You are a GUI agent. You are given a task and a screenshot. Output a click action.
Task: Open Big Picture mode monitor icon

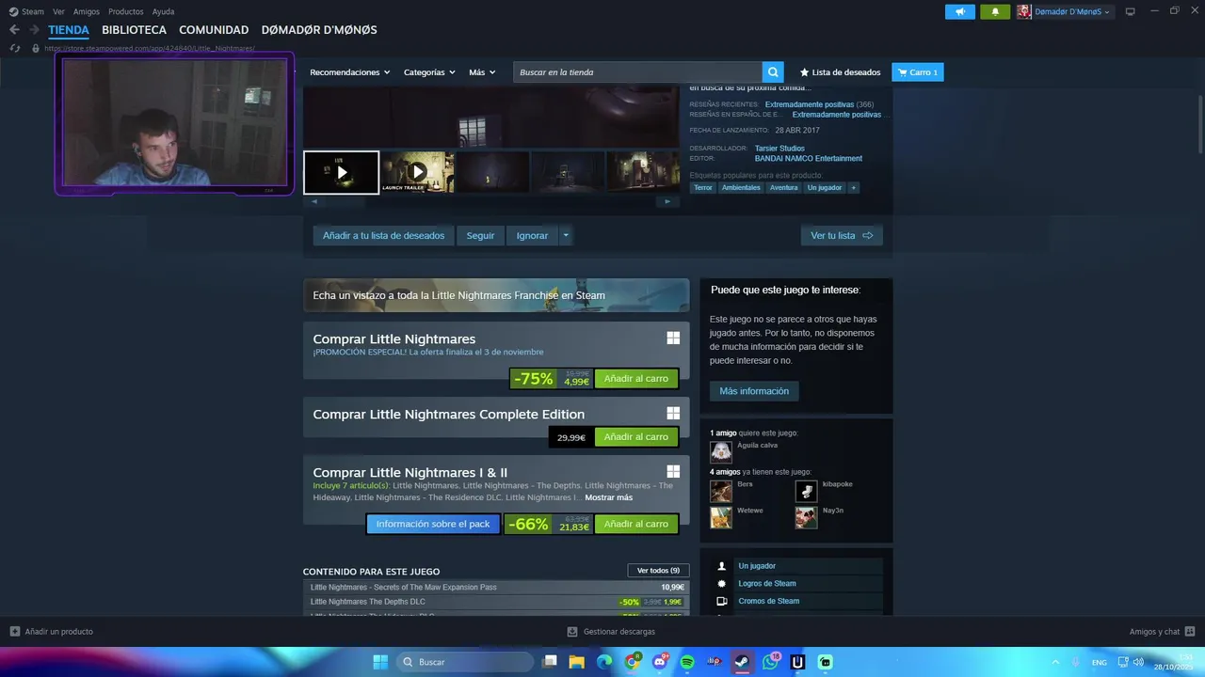click(1131, 11)
